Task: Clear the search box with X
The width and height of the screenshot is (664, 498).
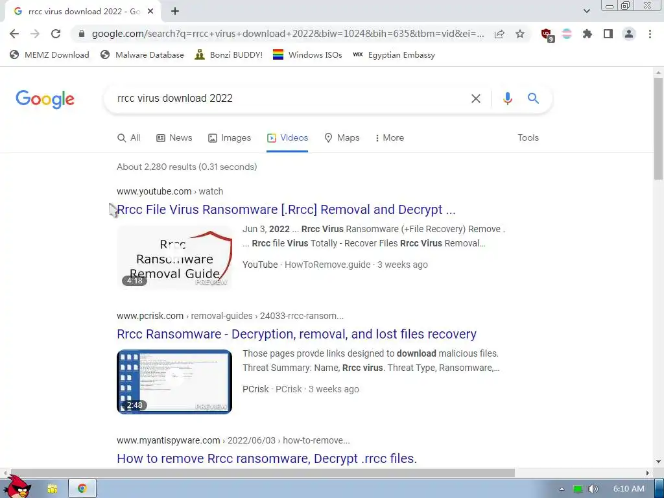Action: click(x=476, y=99)
